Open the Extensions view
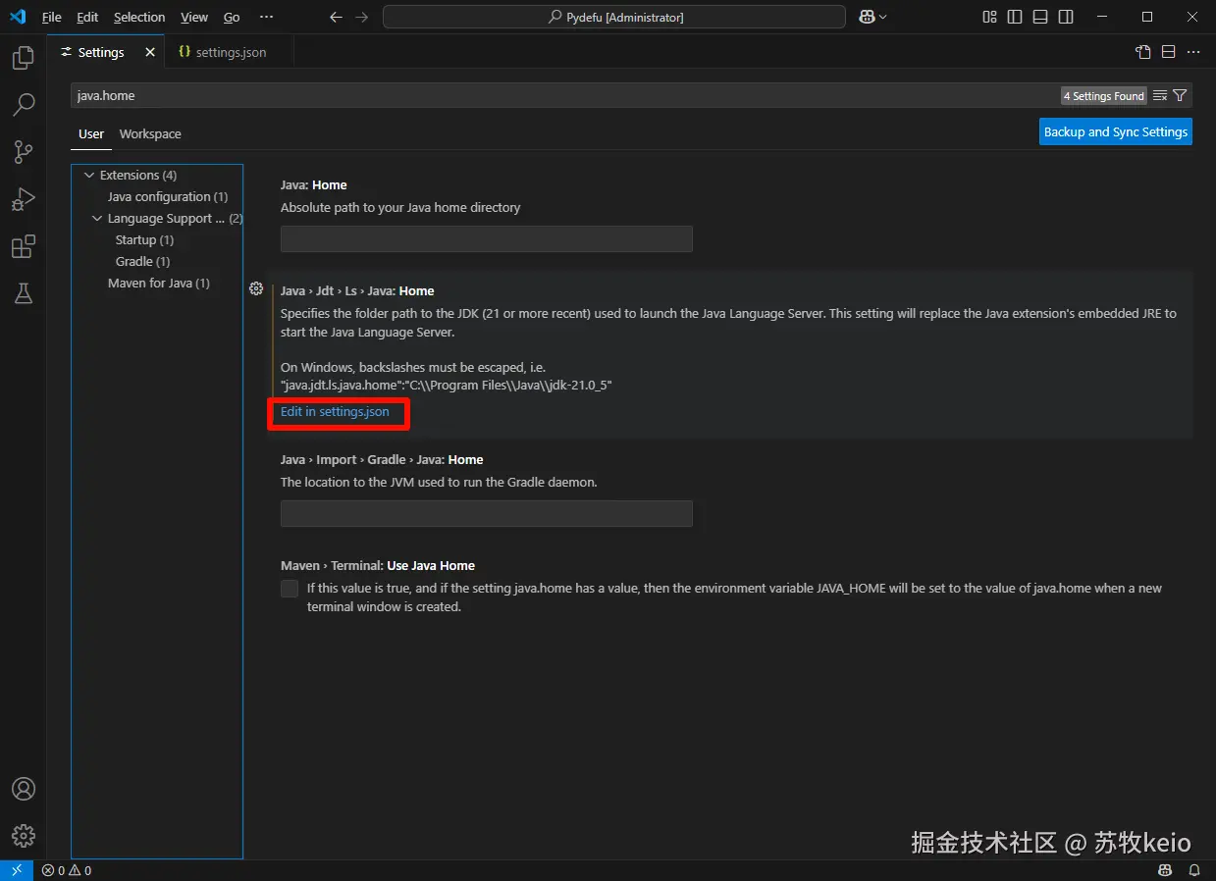The image size is (1216, 881). point(24,246)
